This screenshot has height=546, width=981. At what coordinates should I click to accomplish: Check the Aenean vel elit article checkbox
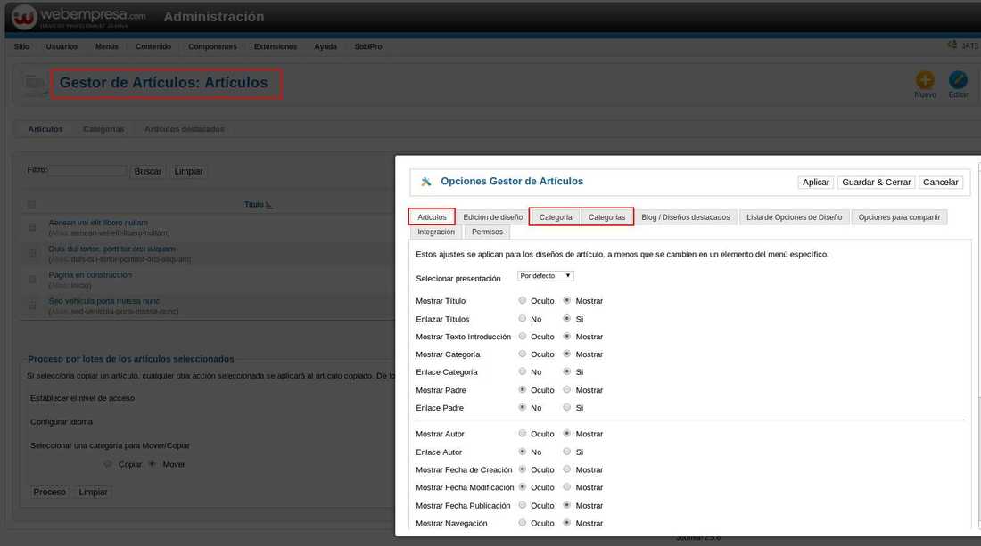(32, 227)
